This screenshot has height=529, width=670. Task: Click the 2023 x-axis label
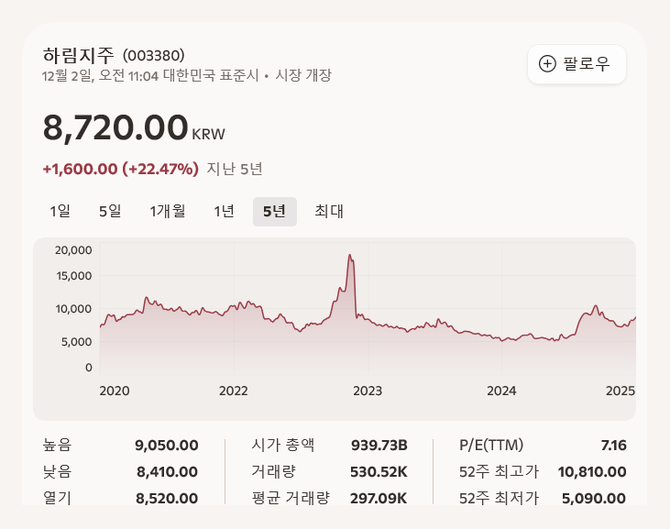pyautogui.click(x=368, y=391)
